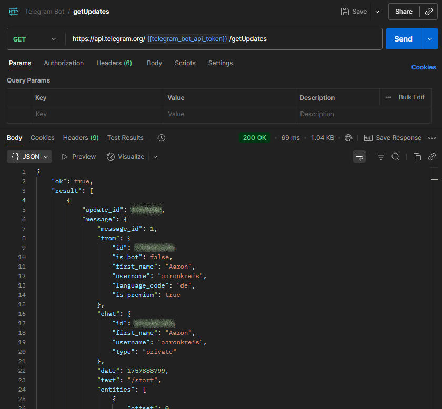Click the link icon beside Share

tap(429, 12)
